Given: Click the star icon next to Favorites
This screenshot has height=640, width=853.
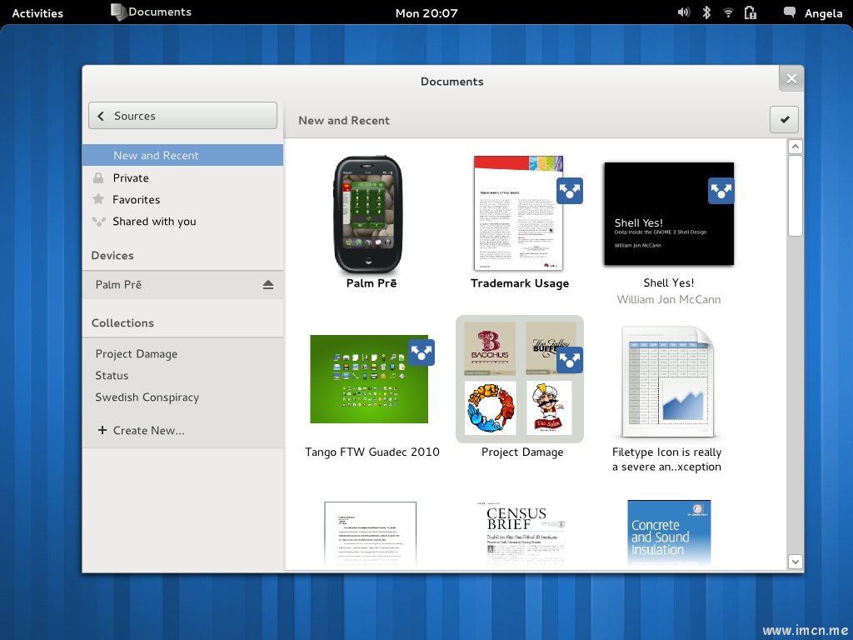Looking at the screenshot, I should [x=98, y=199].
